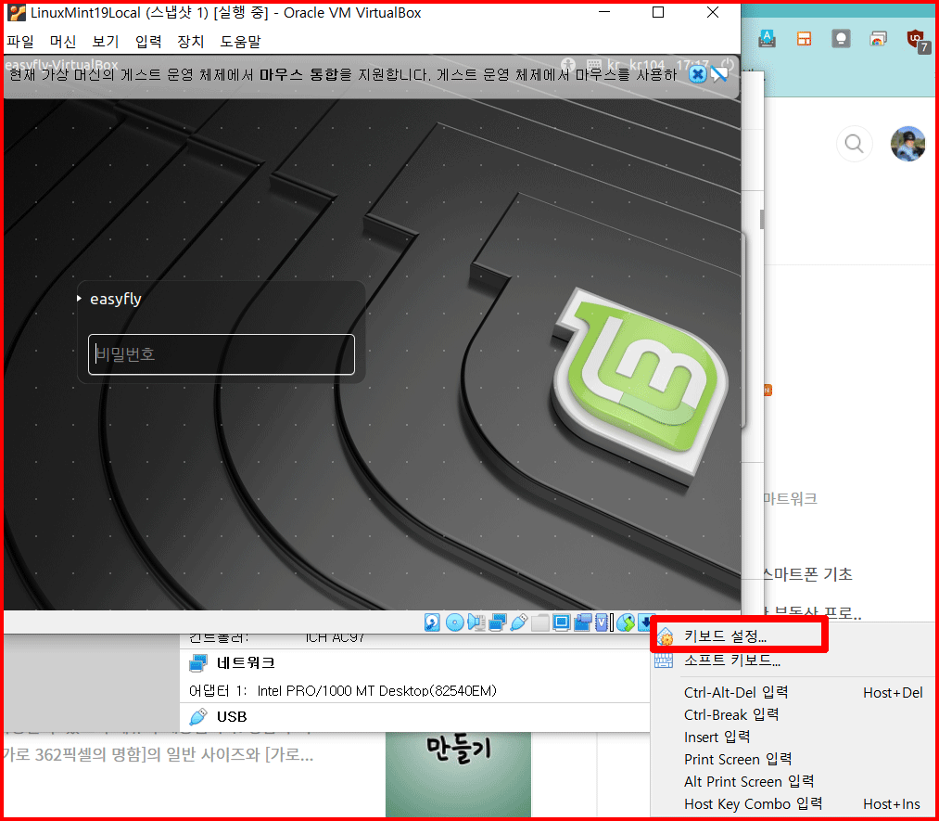This screenshot has width=939, height=821.
Task: Dismiss the mouse integration notification with blue X
Action: click(697, 74)
